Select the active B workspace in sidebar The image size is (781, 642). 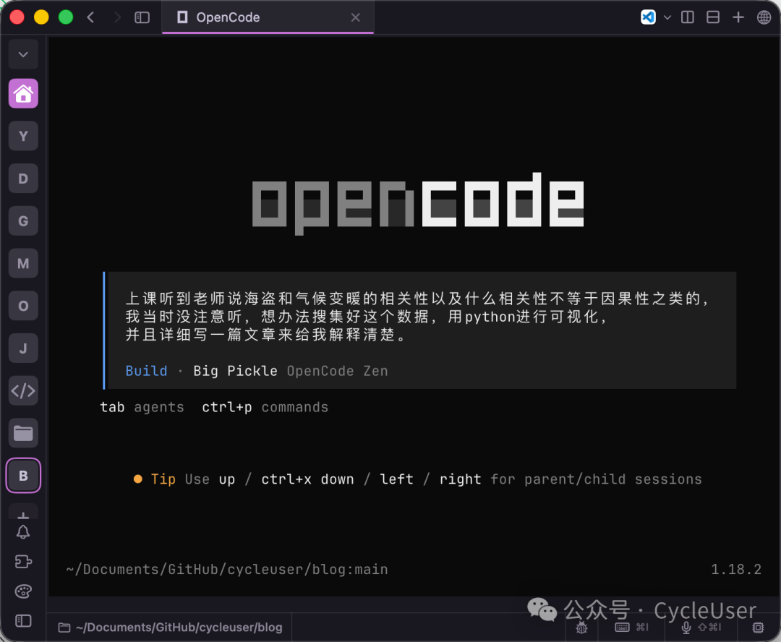[x=23, y=476]
